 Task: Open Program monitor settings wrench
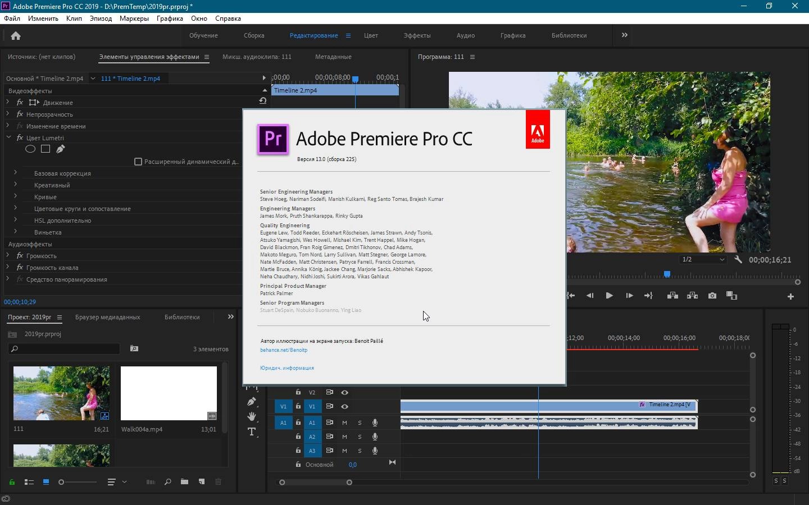[x=738, y=260]
